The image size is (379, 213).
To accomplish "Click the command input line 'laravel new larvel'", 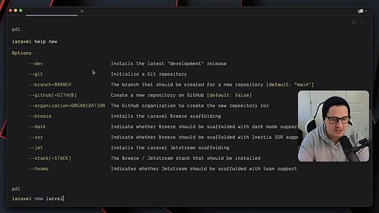I will tap(37, 199).
